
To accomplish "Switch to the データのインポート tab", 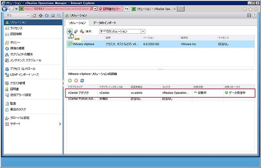I will (104, 23).
